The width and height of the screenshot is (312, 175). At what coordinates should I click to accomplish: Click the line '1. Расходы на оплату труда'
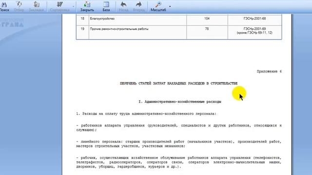(x=146, y=114)
